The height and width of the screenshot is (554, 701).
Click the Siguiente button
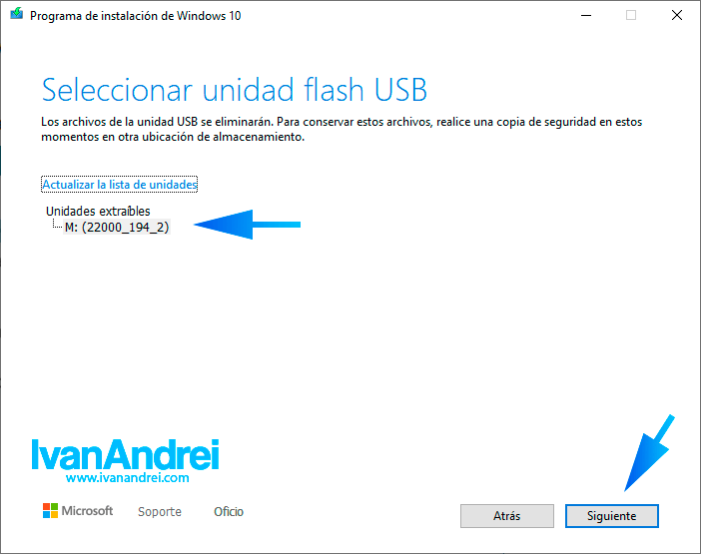click(x=611, y=516)
